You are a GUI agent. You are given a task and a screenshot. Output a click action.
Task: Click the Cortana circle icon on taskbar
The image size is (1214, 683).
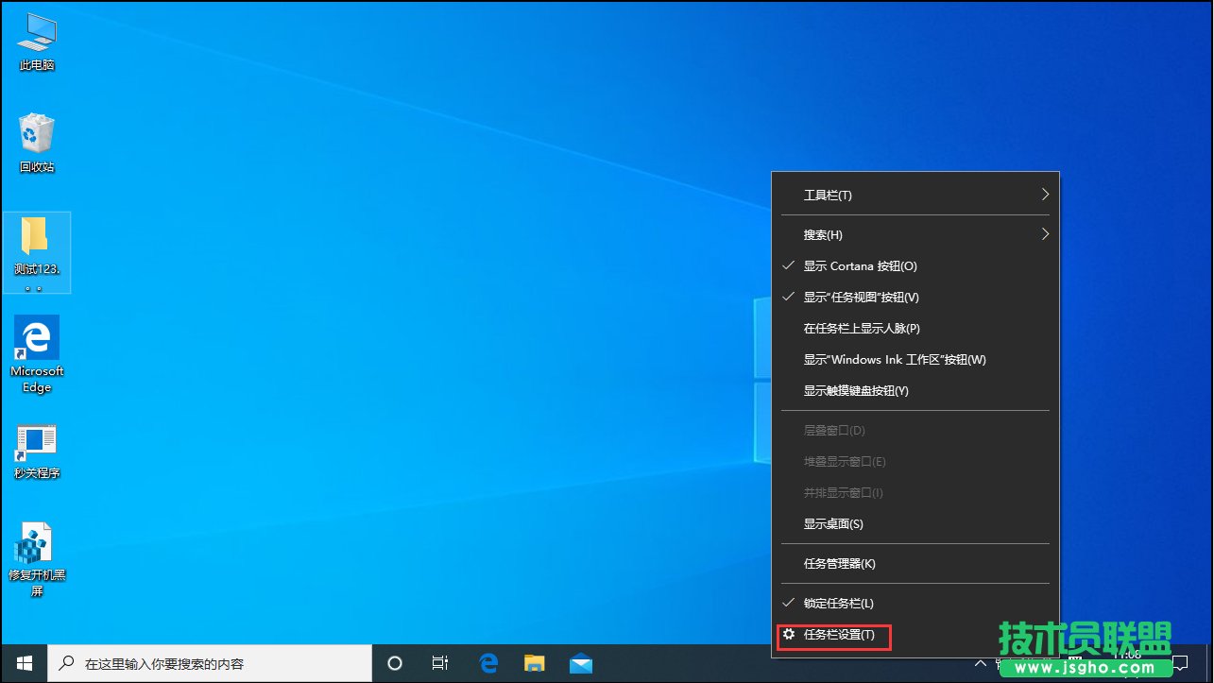click(x=394, y=663)
